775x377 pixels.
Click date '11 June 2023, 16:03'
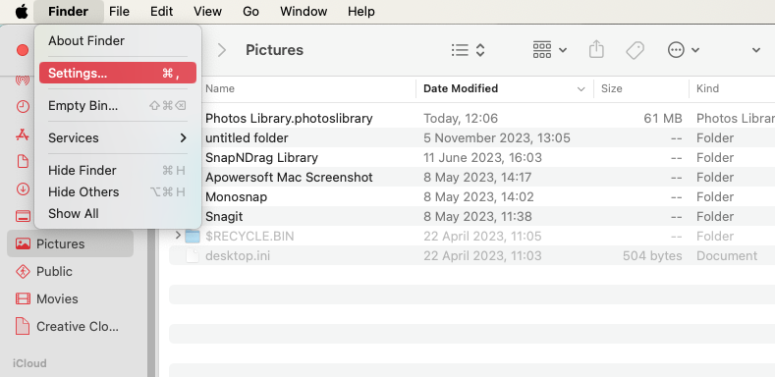pos(483,158)
